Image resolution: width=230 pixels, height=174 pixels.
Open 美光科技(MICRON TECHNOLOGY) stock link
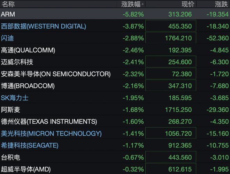51,134
